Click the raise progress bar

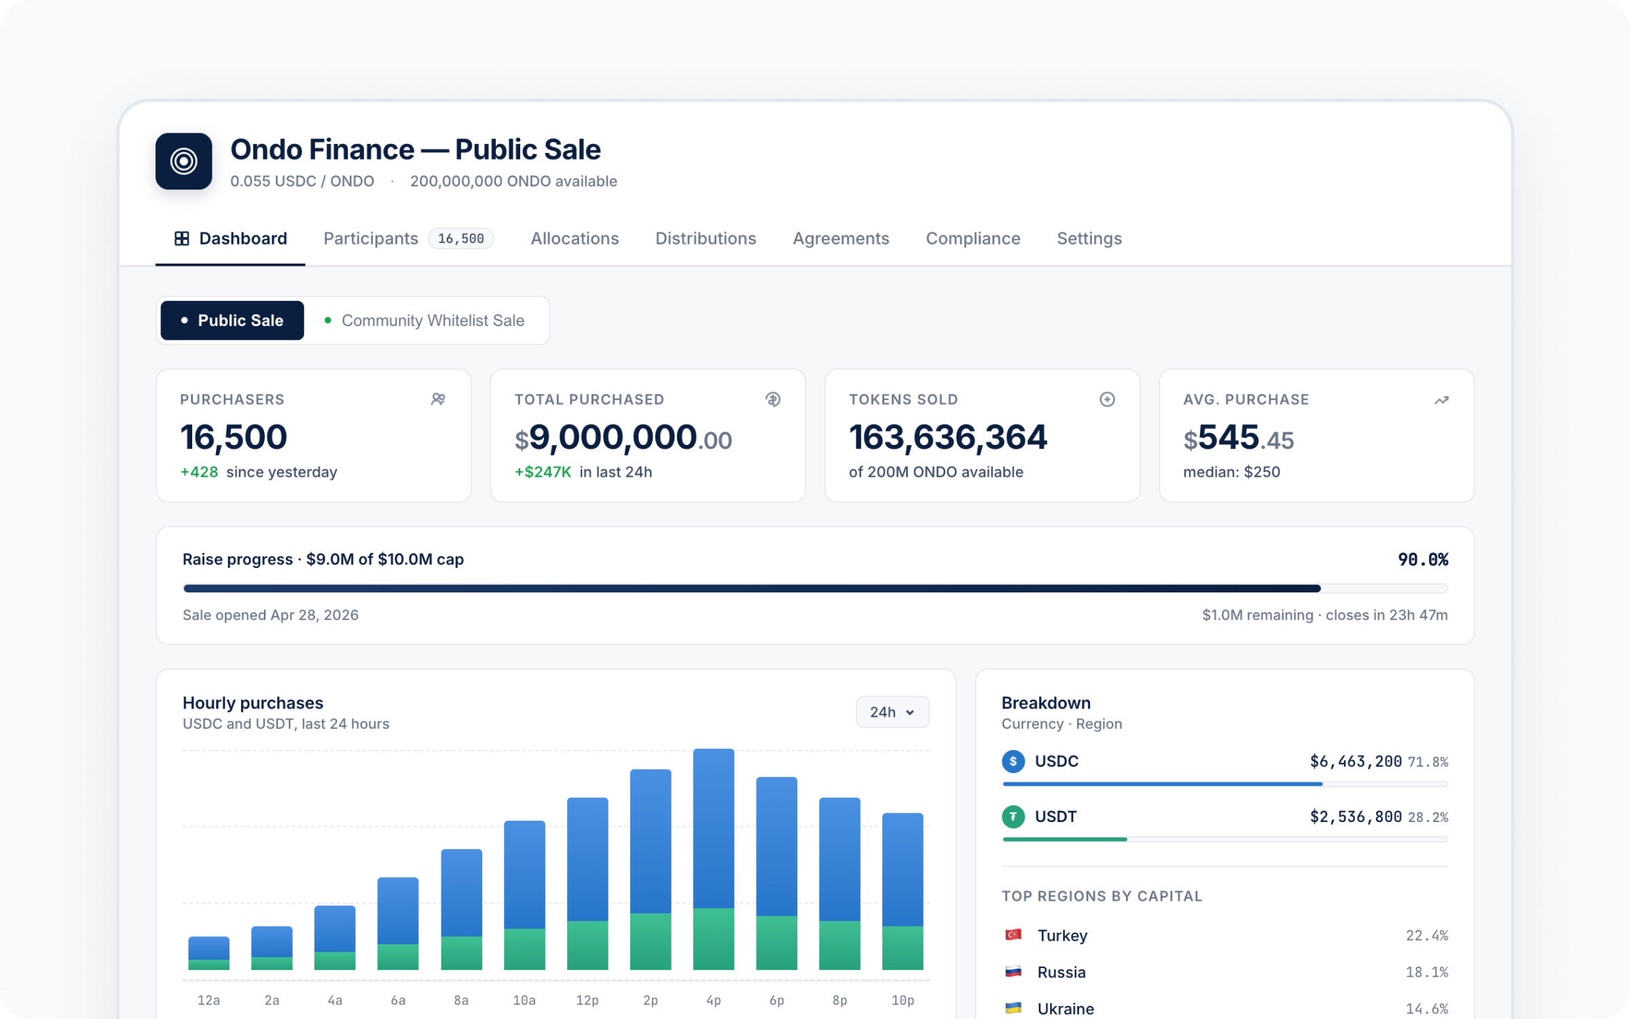(x=815, y=588)
